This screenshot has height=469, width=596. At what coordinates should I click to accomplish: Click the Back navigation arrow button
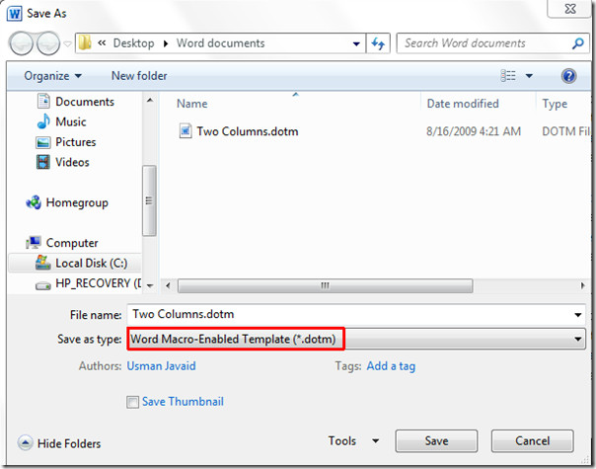(x=22, y=43)
